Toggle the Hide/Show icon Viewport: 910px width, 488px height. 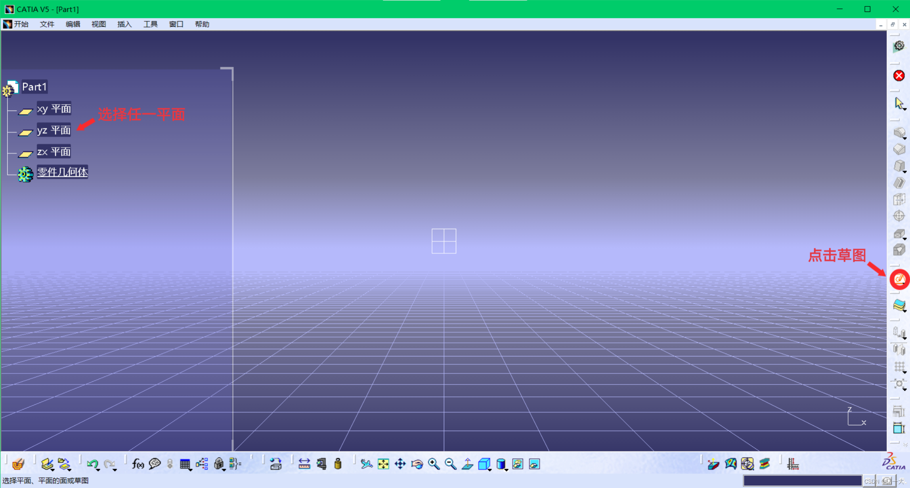pyautogui.click(x=518, y=464)
